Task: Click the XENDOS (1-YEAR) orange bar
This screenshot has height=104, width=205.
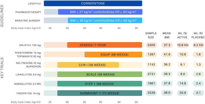Action: (104, 45)
